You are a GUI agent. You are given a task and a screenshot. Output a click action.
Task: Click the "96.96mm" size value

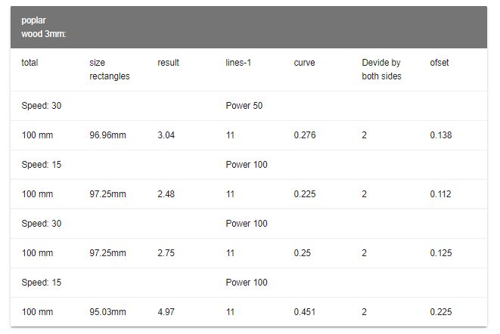coord(107,135)
